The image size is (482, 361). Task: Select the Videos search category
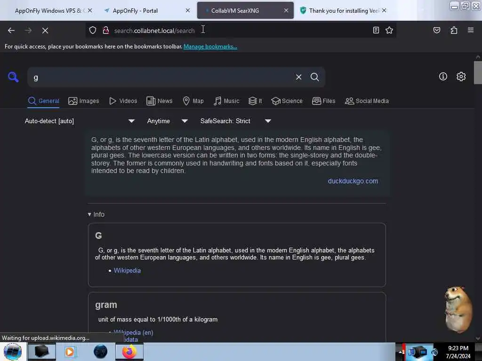click(123, 101)
